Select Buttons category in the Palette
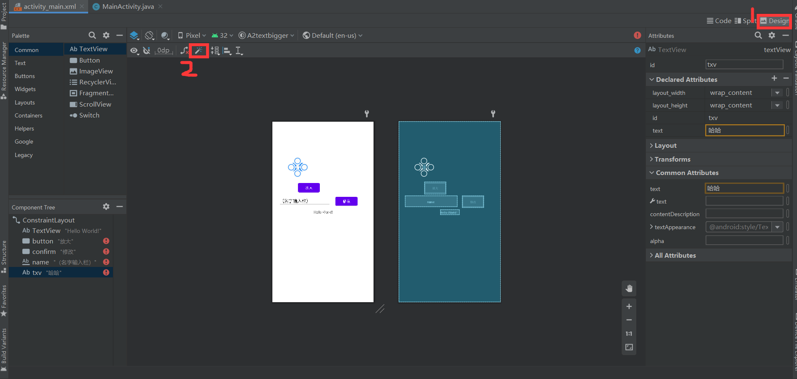Viewport: 797px width, 379px height. pyautogui.click(x=24, y=76)
